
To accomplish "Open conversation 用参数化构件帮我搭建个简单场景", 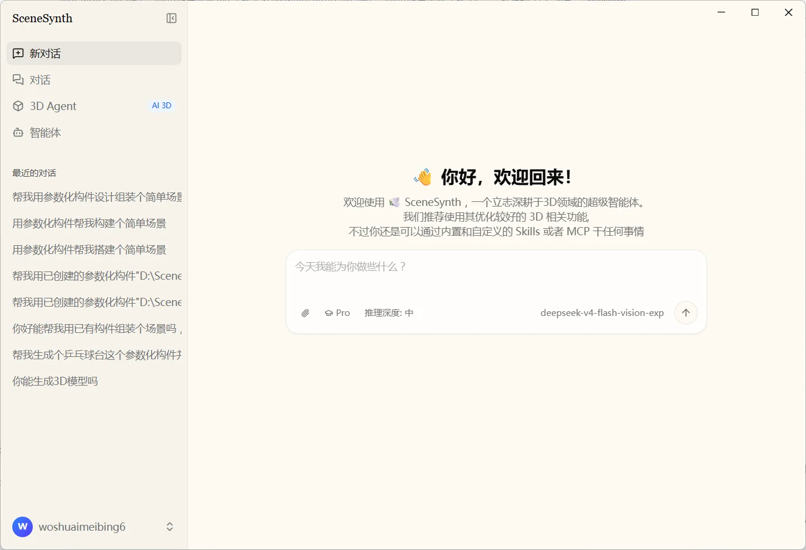I will click(90, 249).
